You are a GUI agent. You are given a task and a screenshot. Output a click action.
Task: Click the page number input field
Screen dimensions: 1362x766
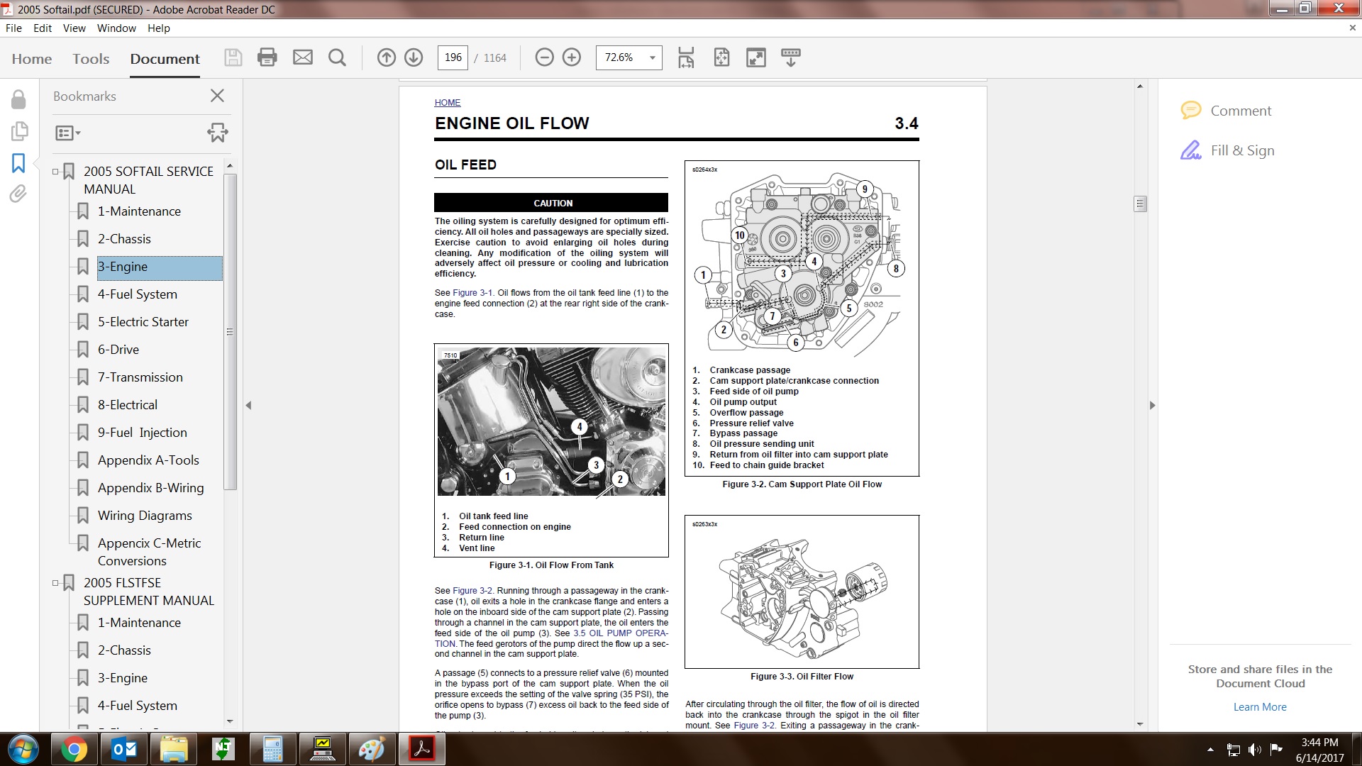(x=453, y=57)
